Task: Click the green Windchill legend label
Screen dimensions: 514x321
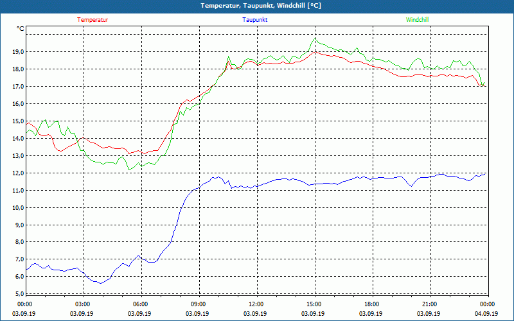Action: 417,20
